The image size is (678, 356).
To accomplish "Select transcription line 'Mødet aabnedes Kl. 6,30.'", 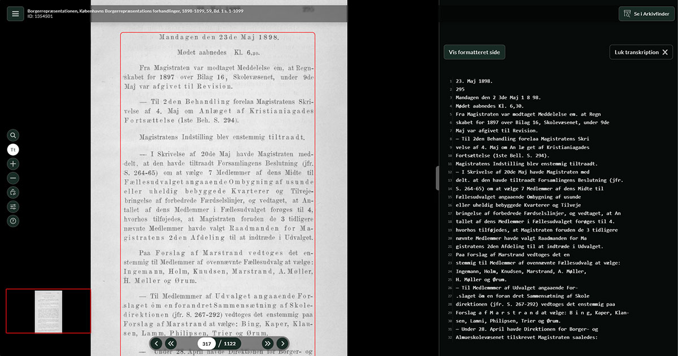I will pyautogui.click(x=489, y=106).
